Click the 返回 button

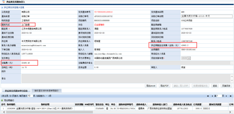coord(215,86)
